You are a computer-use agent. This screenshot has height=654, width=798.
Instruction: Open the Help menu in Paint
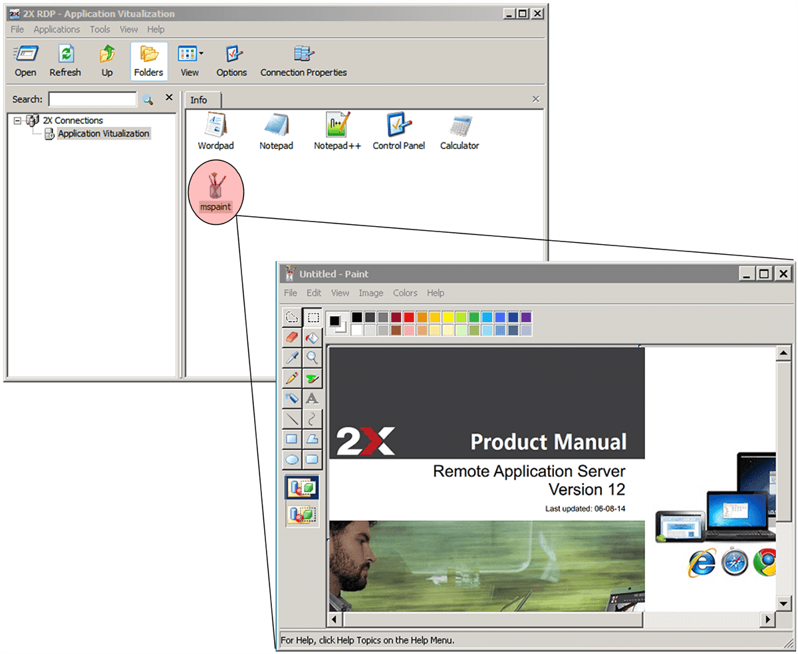pyautogui.click(x=436, y=293)
